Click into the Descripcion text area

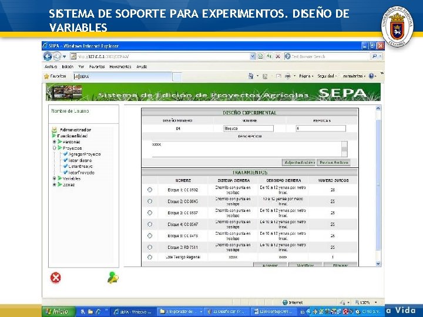[x=247, y=149]
